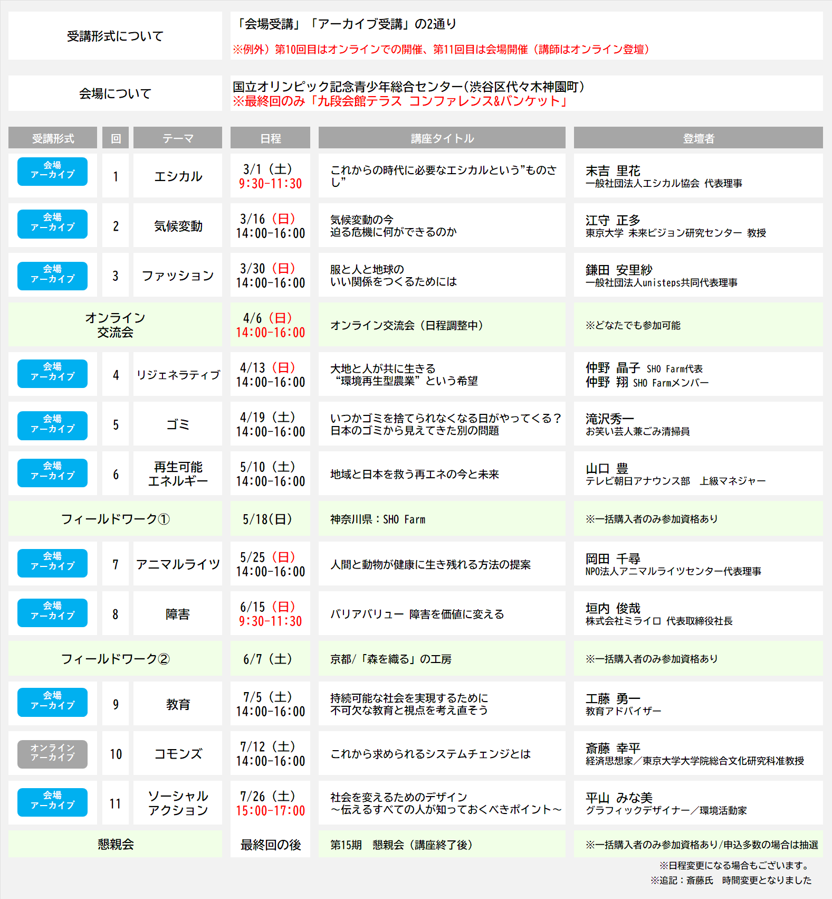
Task: Click the date cell 3/16（日）
Action: (x=270, y=225)
